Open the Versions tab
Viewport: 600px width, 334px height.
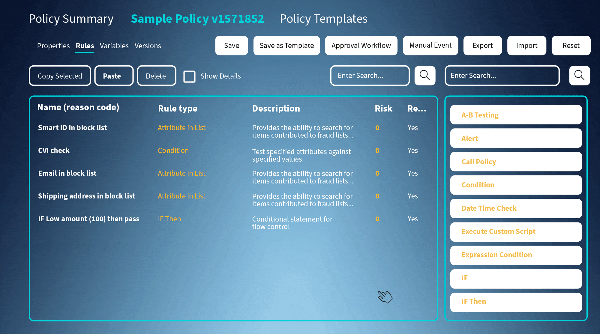pyautogui.click(x=148, y=46)
